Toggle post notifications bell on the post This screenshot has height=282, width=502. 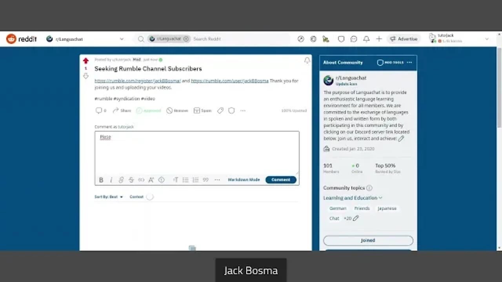coord(307,60)
